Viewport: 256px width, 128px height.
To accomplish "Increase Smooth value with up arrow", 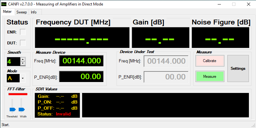I will (x=23, y=59).
